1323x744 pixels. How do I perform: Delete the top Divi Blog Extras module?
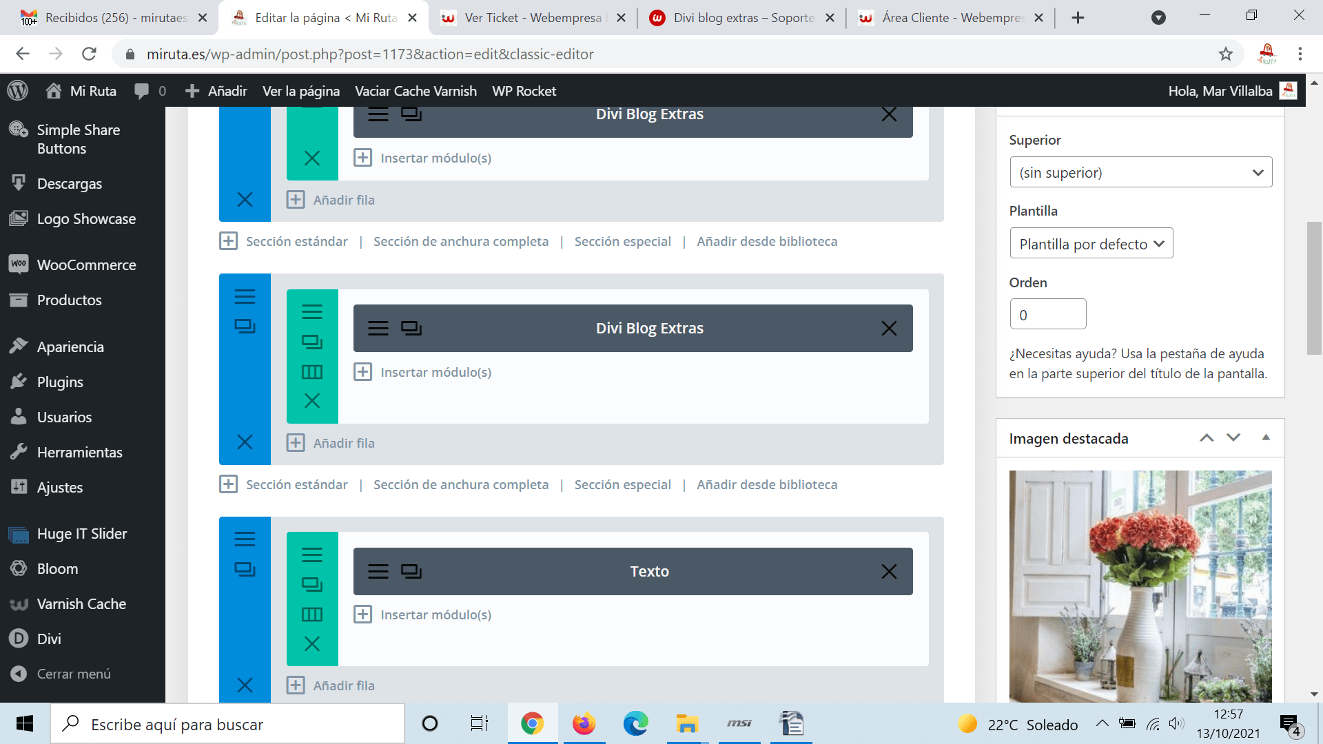[889, 114]
